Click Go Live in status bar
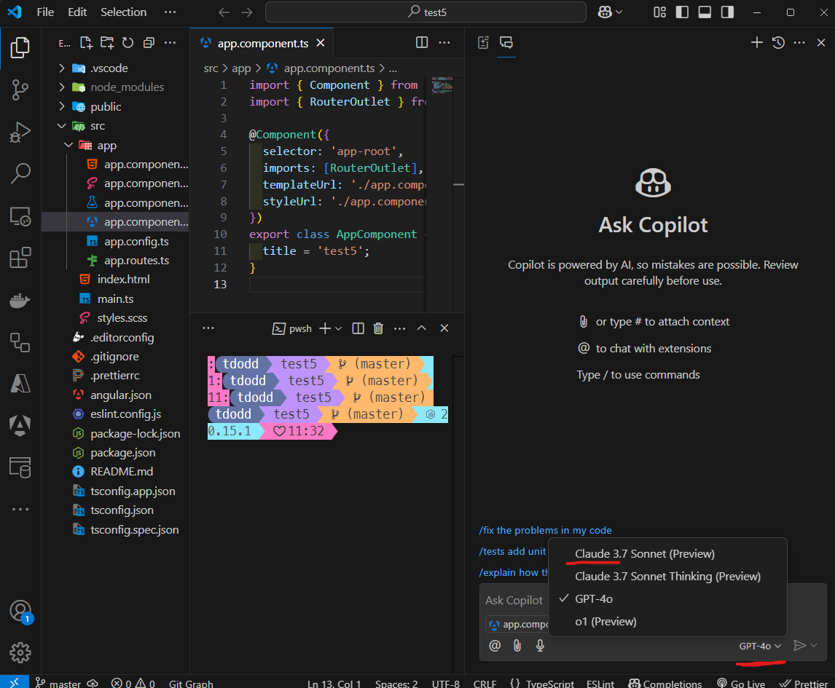The image size is (835, 688). coord(741,683)
